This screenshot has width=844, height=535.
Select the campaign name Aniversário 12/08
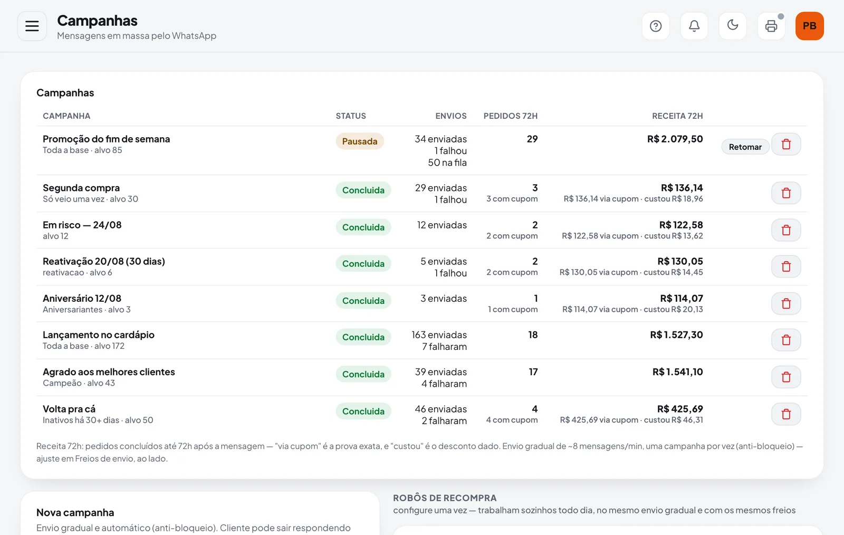[82, 298]
